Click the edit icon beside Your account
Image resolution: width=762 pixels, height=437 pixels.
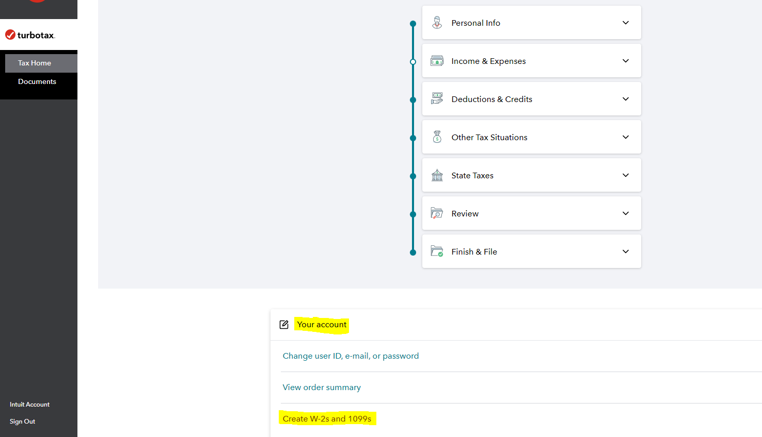pos(284,325)
